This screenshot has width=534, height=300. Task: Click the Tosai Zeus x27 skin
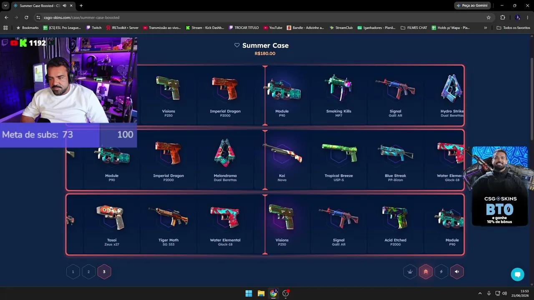(x=112, y=224)
